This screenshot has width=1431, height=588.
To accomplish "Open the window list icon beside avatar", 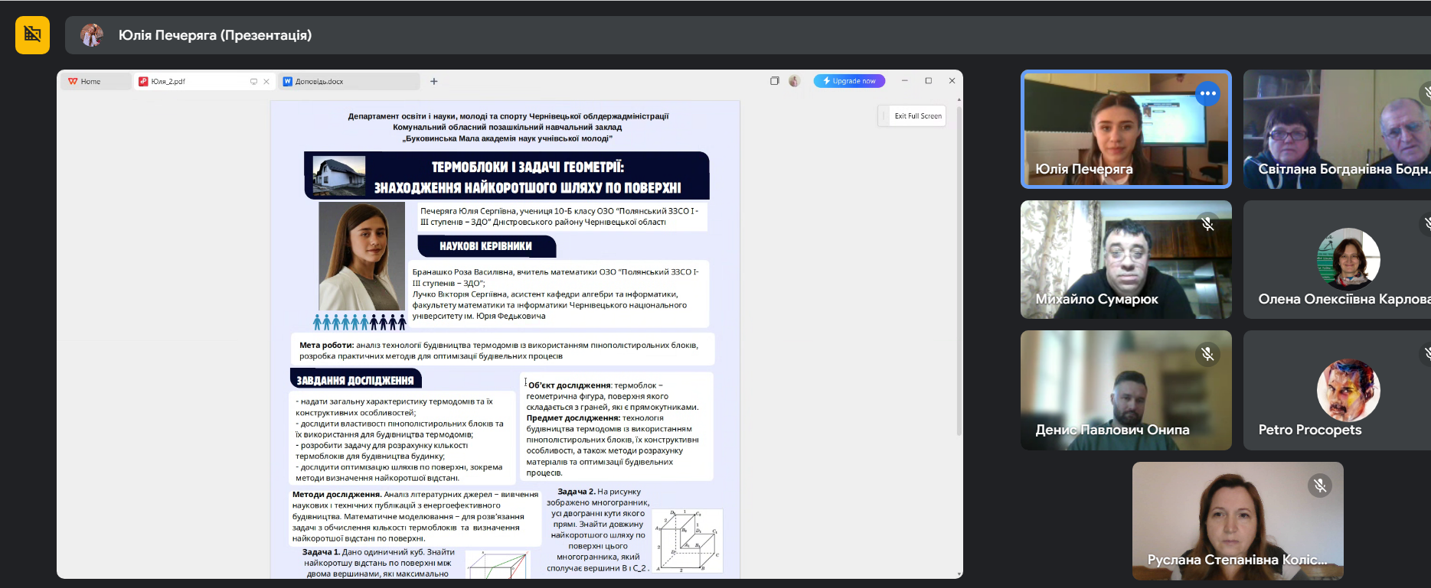I will (x=775, y=81).
